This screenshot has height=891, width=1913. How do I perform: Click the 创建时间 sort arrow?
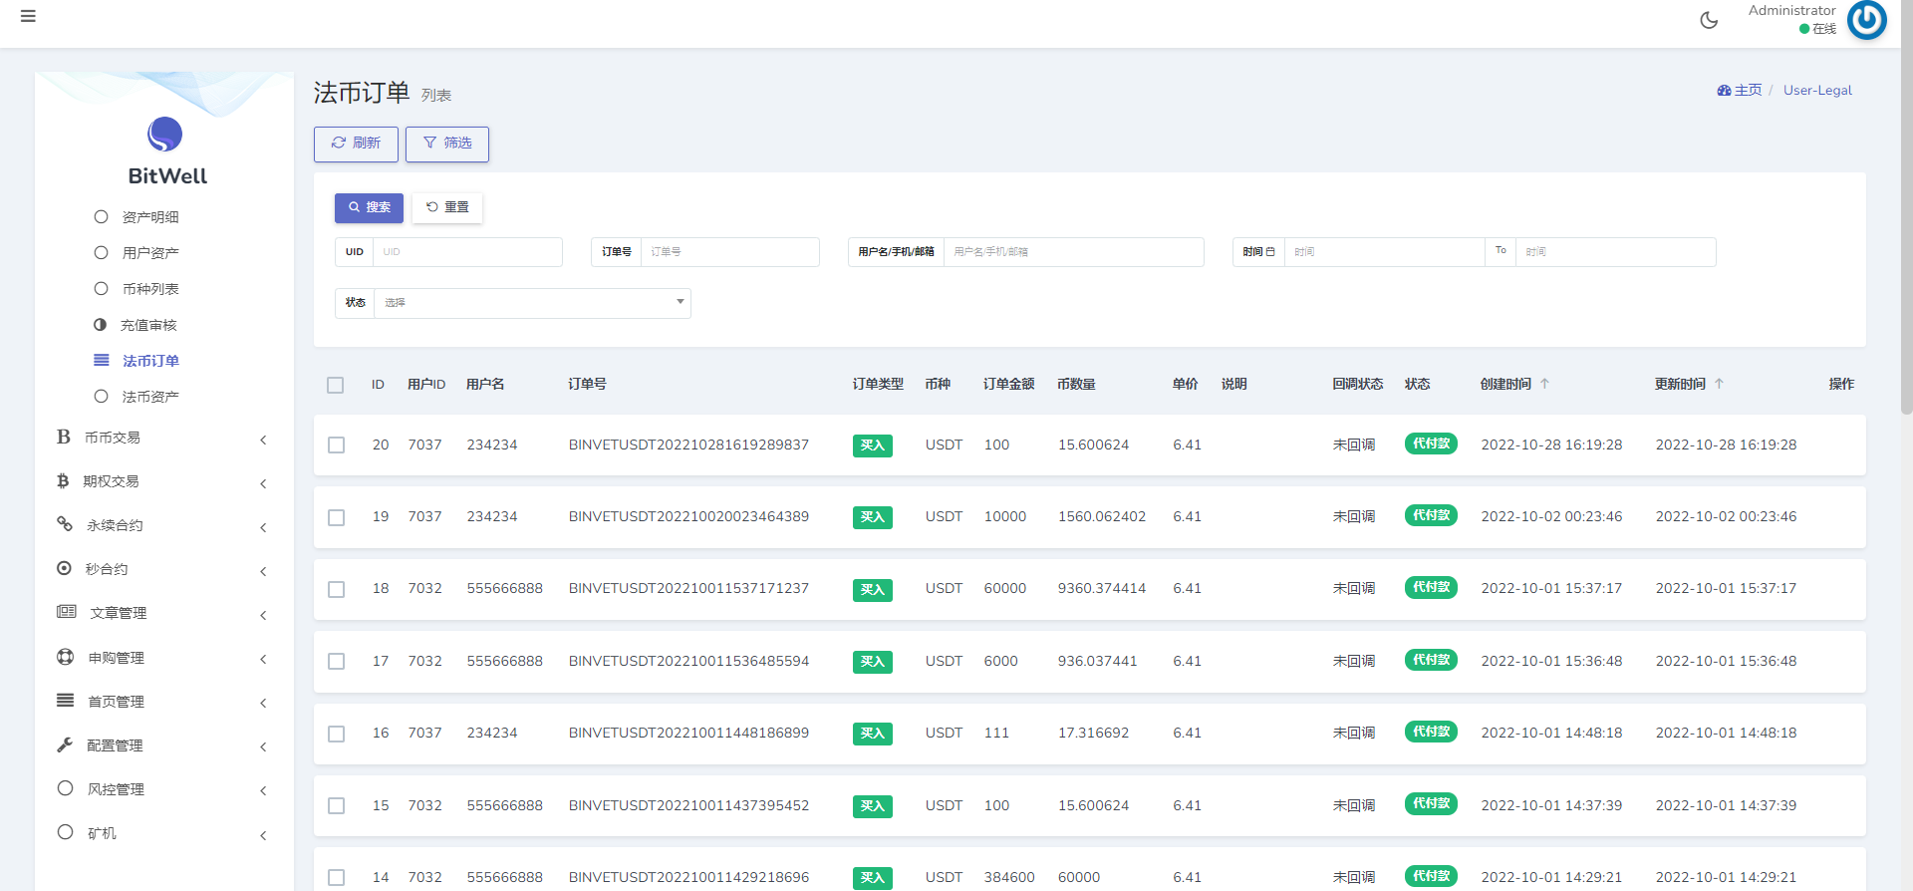click(x=1544, y=384)
